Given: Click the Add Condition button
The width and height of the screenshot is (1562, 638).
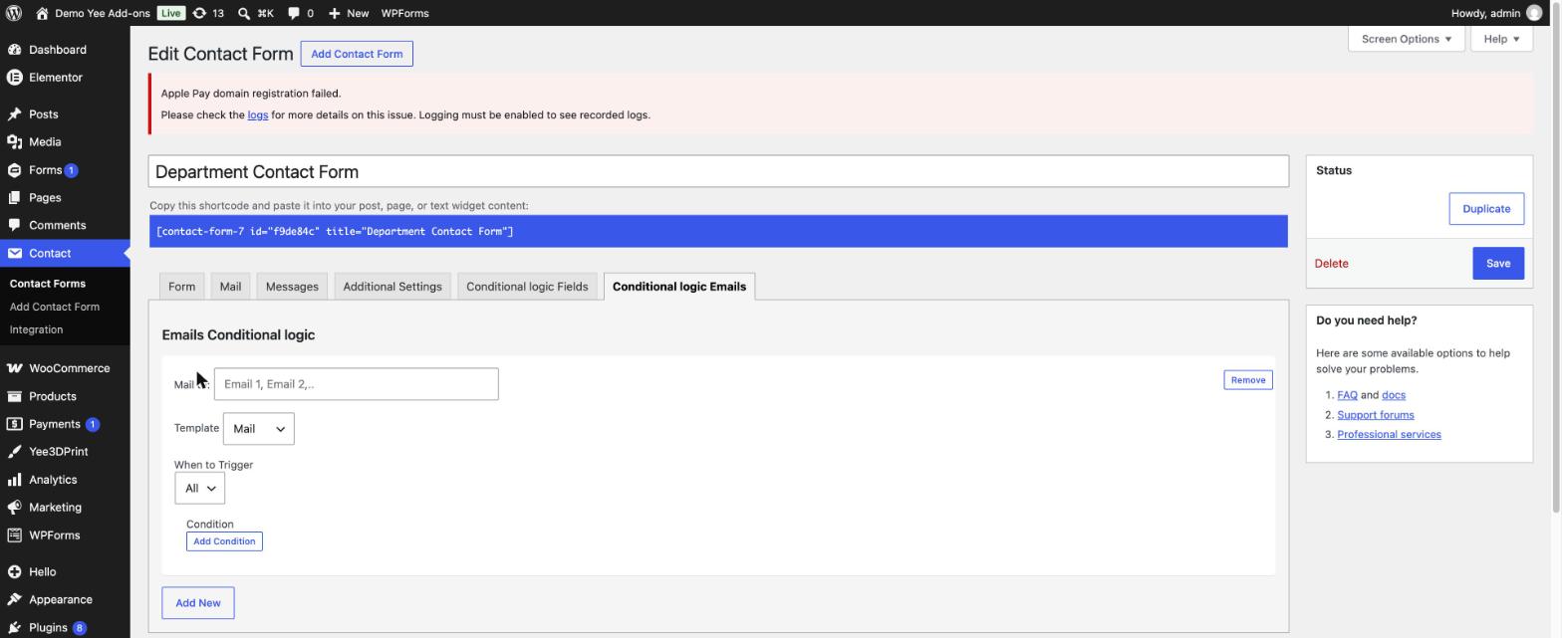Looking at the screenshot, I should pyautogui.click(x=224, y=541).
